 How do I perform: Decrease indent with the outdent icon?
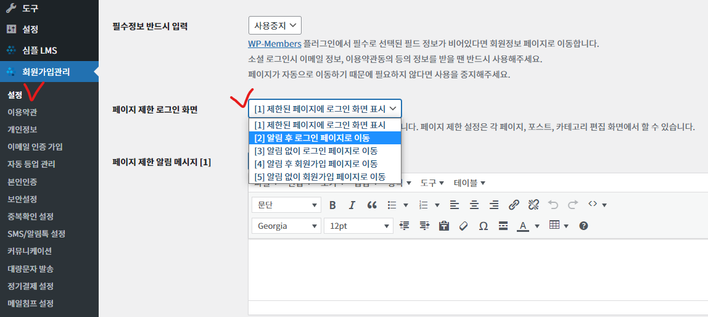(404, 225)
